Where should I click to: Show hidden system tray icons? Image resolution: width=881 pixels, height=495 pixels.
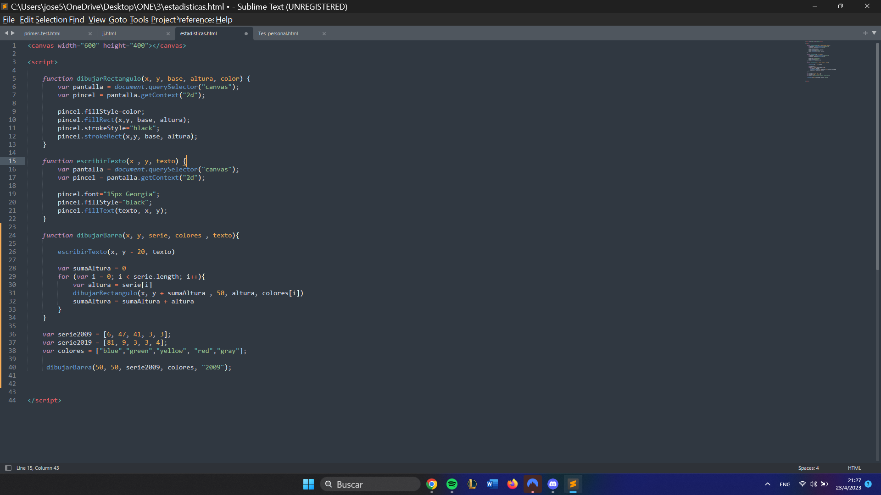(767, 484)
